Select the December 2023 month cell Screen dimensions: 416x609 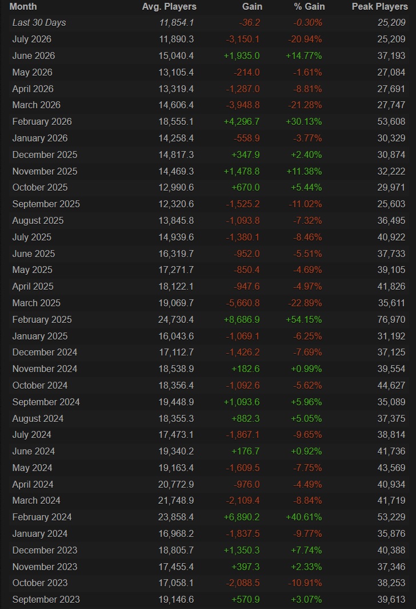point(45,551)
